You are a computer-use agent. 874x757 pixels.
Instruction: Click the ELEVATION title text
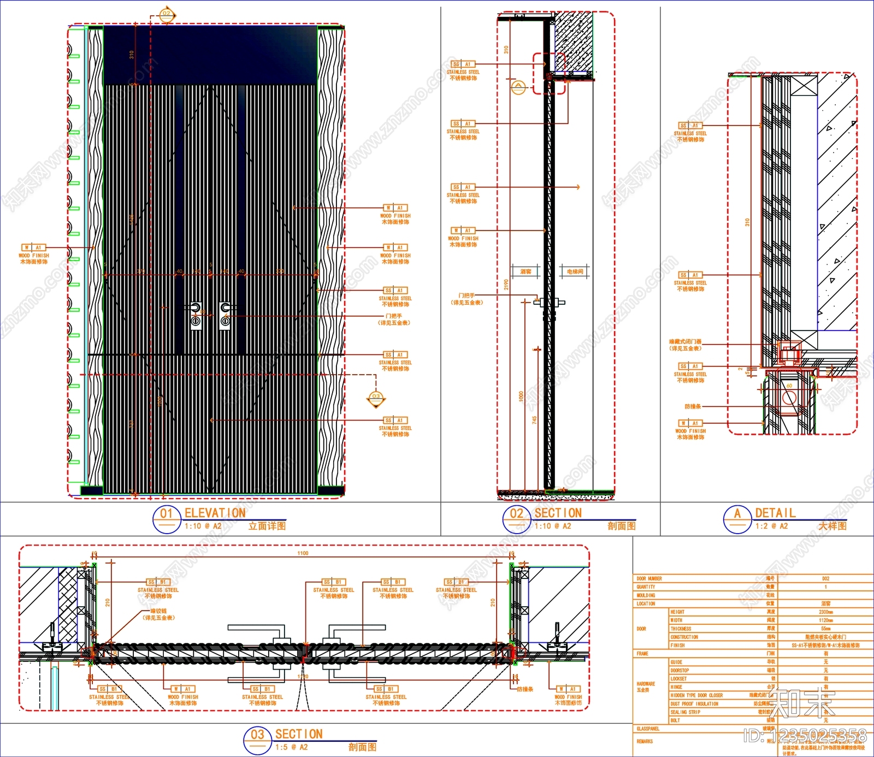215,513
